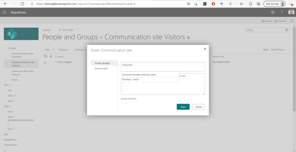
Task: Click the list select-all icon in header
Action: click(x=45, y=56)
